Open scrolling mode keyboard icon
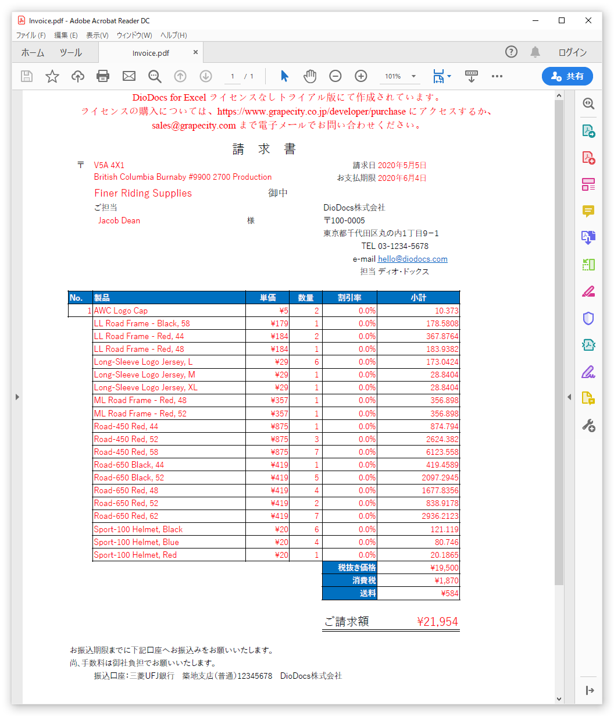This screenshot has height=716, width=614. point(472,76)
